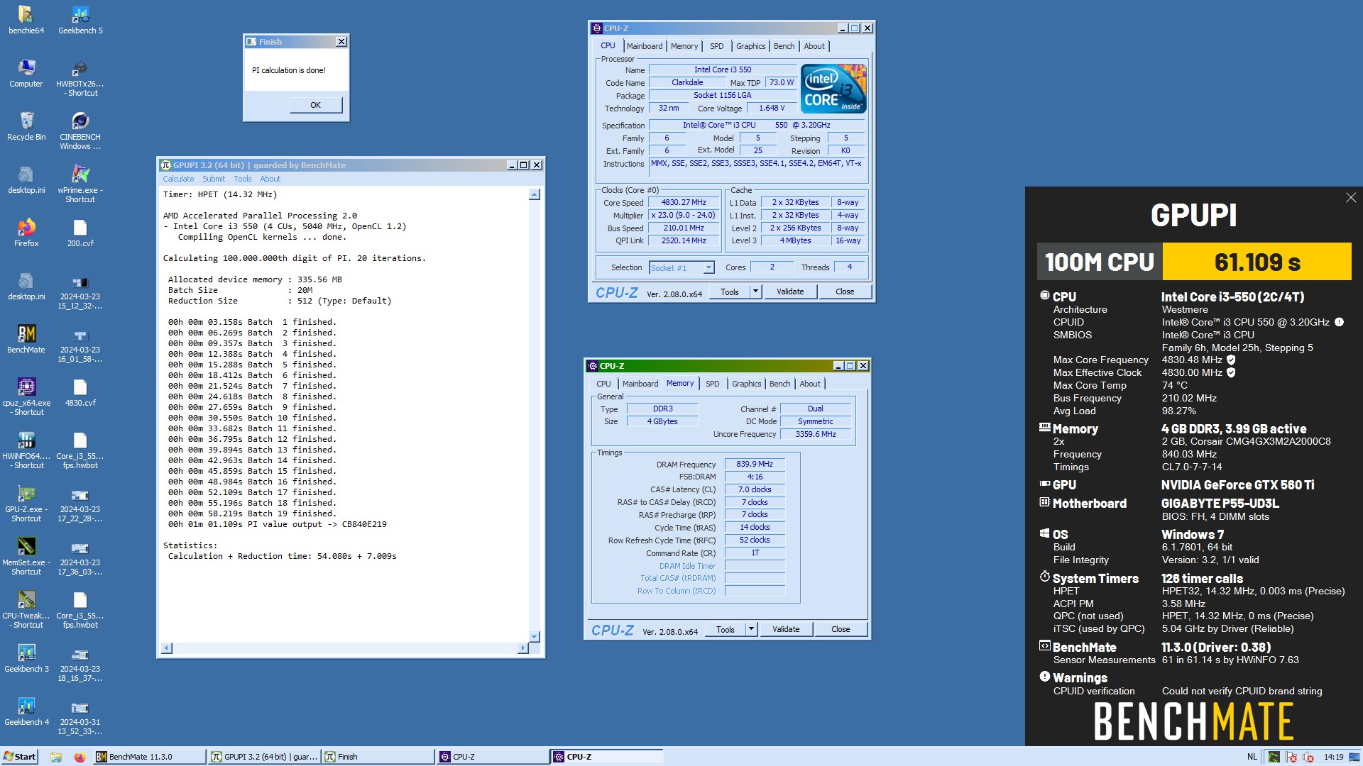This screenshot has width=1363, height=766.
Task: Close the BenchMate GPUPI result panel
Action: click(1350, 198)
